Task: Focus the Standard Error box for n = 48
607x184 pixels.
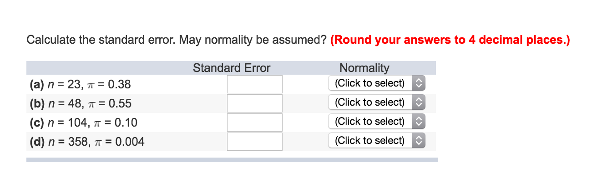Action: point(254,103)
